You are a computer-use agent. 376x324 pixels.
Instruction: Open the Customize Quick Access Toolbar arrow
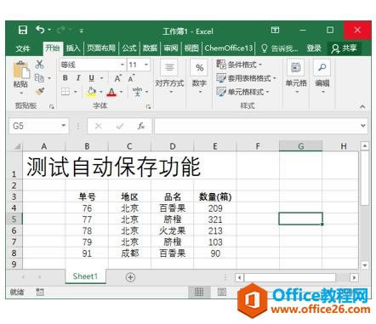[81, 31]
